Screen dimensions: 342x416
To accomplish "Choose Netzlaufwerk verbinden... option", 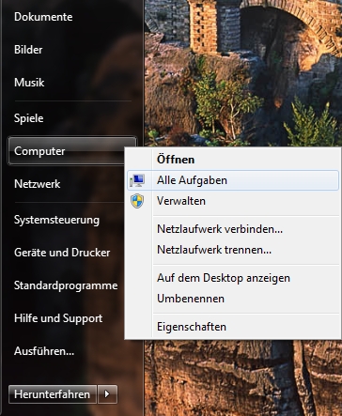I will pyautogui.click(x=232, y=229).
